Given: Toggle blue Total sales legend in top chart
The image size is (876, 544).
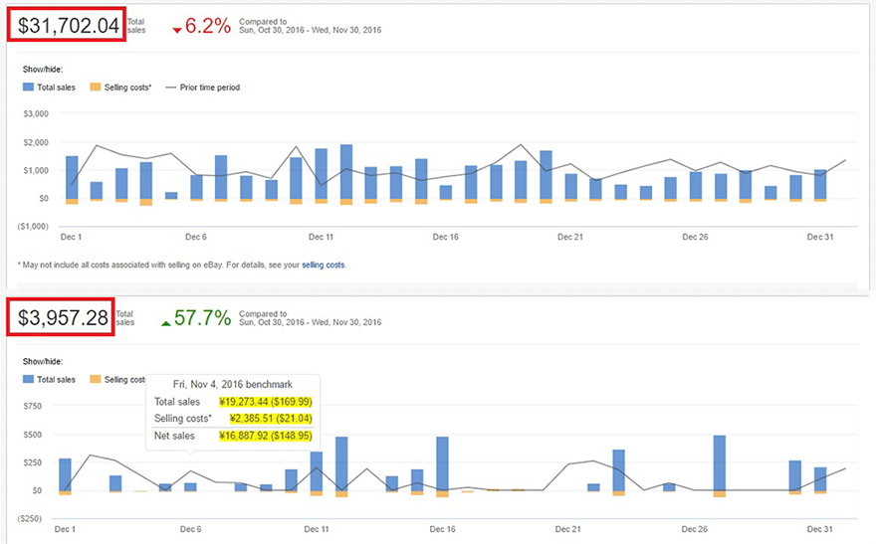Looking at the screenshot, I should pyautogui.click(x=49, y=88).
